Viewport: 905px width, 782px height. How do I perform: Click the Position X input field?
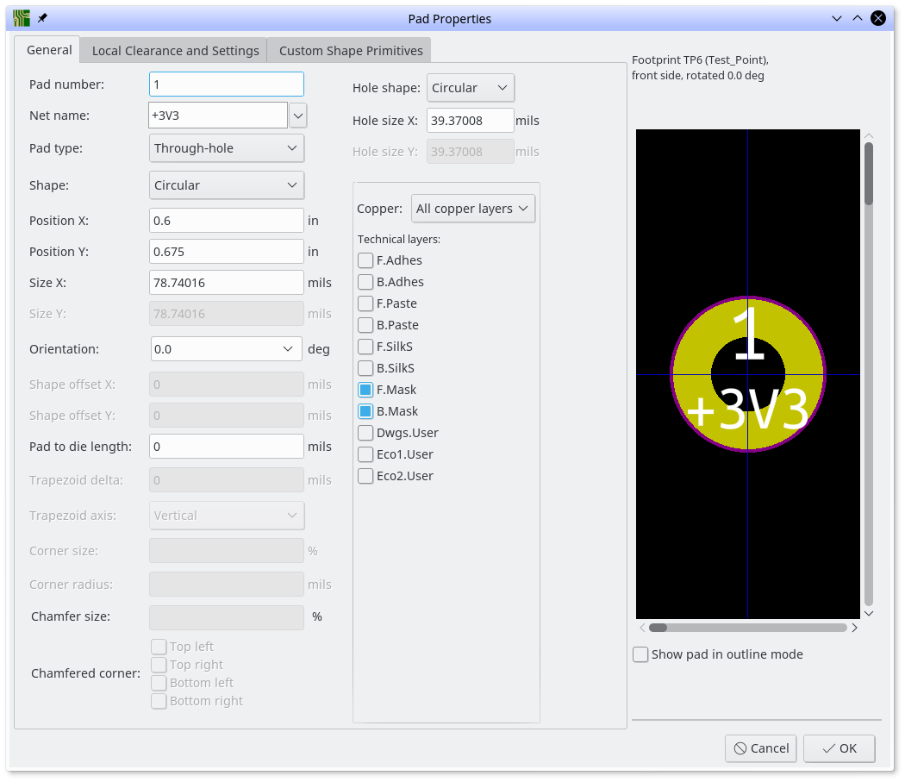pyautogui.click(x=227, y=221)
